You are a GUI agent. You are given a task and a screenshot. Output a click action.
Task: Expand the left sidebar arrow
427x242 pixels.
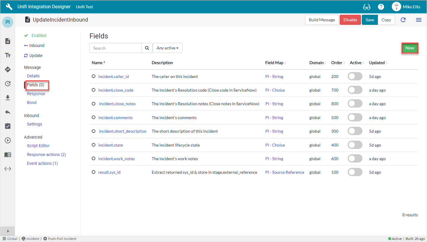coord(8,231)
